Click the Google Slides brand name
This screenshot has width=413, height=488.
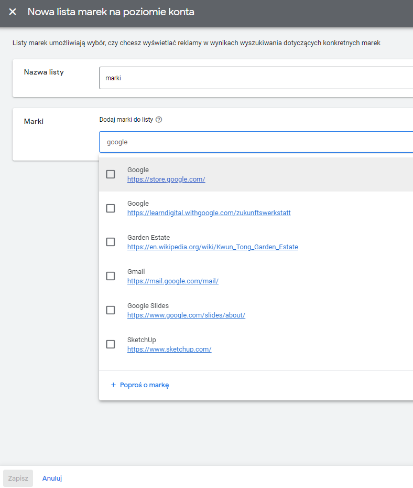click(x=148, y=305)
